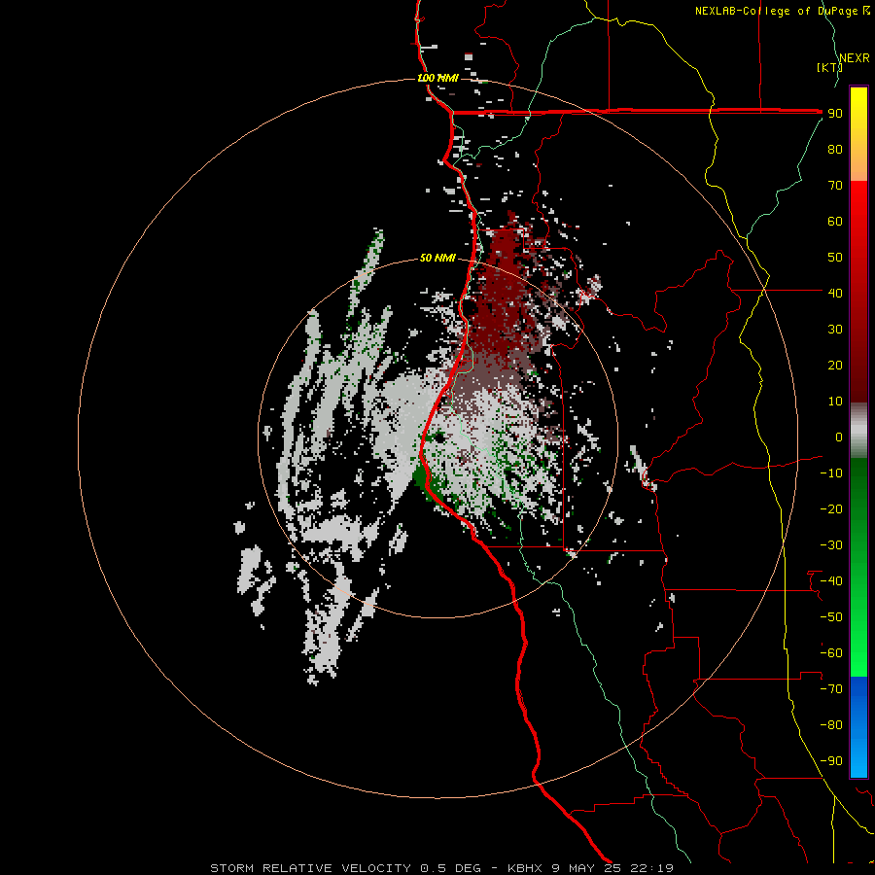Click the 30 value on velocity scale
This screenshot has width=875, height=875.
point(835,330)
